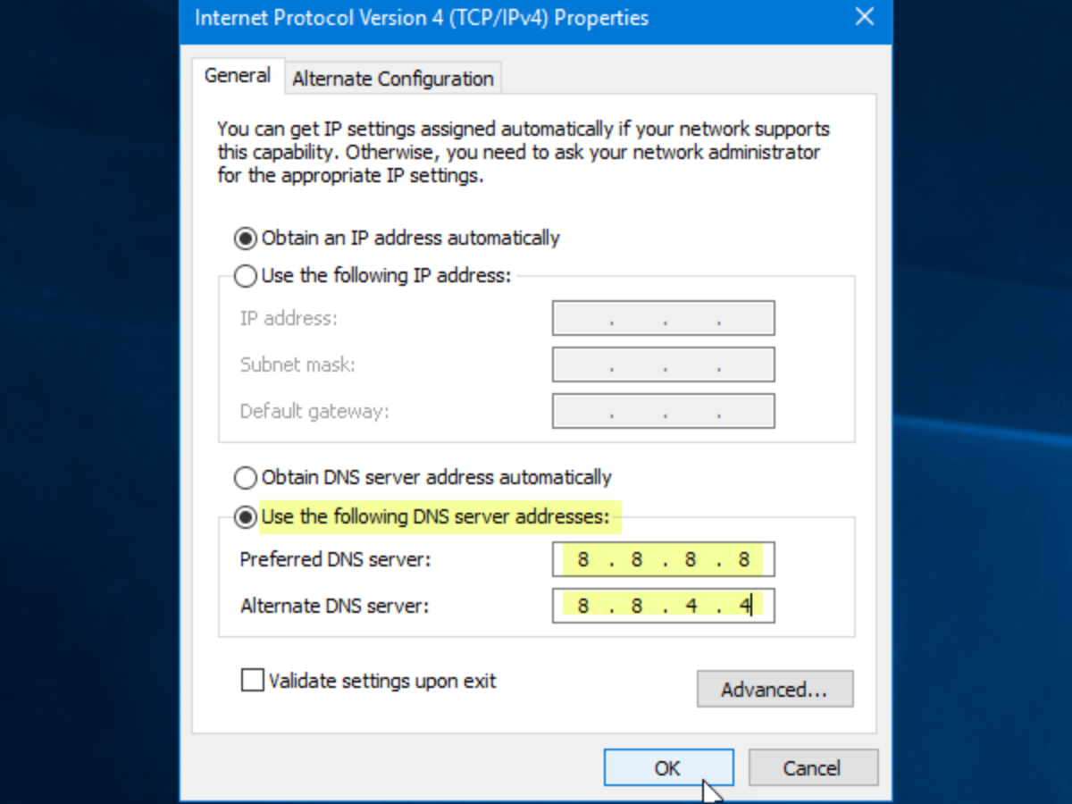1072x804 pixels.
Task: Click the Preferred DNS server field
Action: 663,560
